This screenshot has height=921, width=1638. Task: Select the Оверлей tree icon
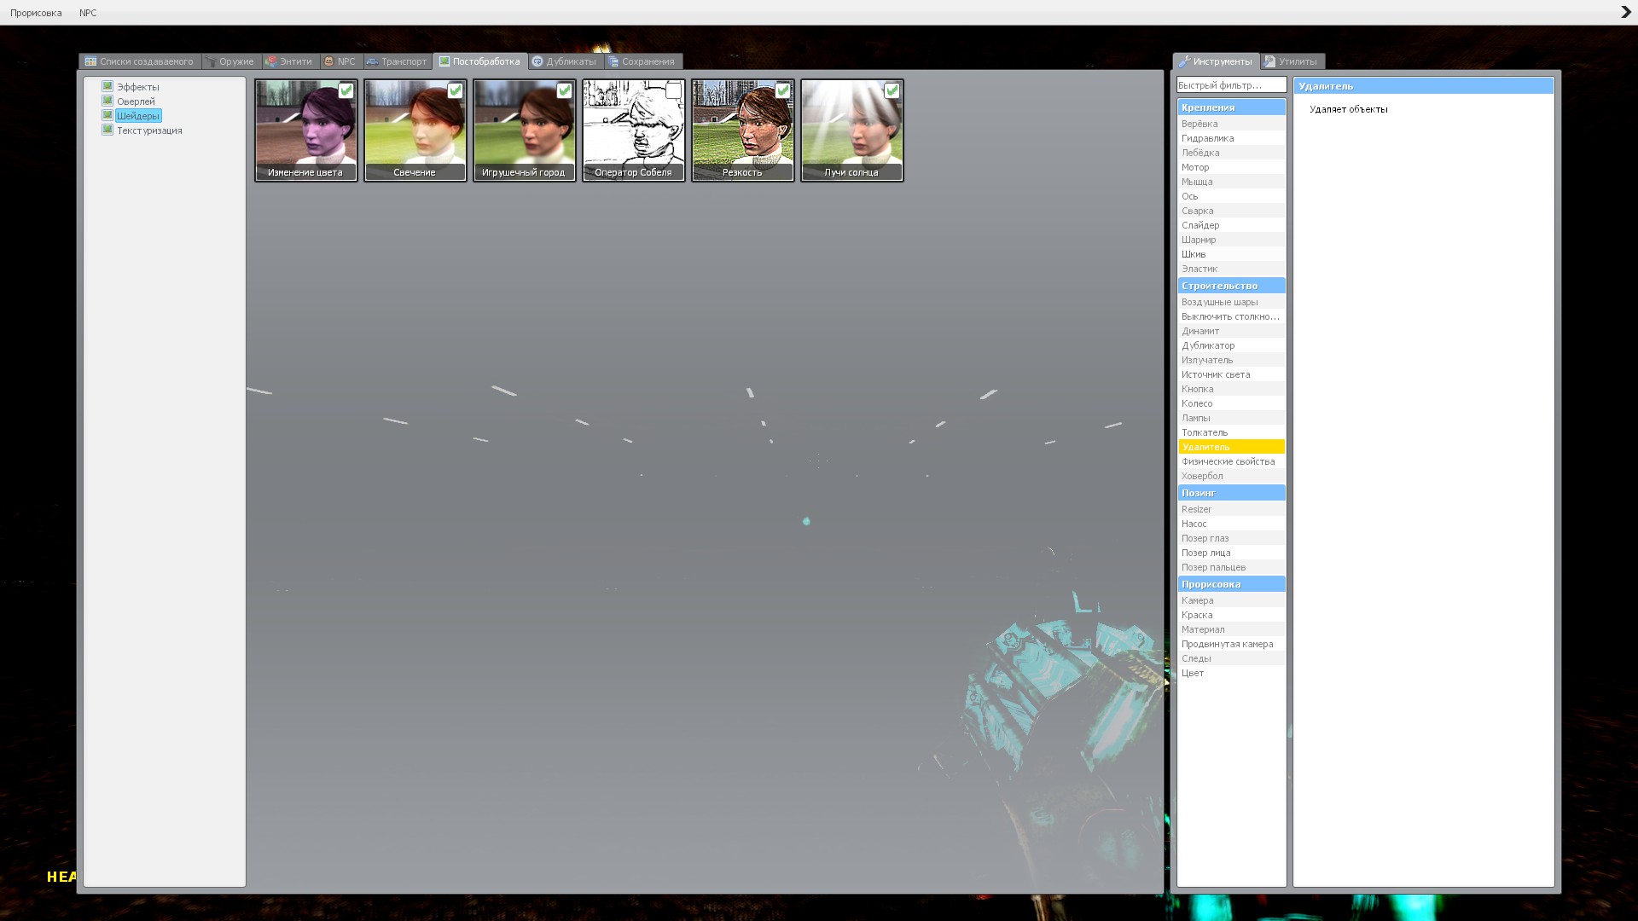[107, 101]
